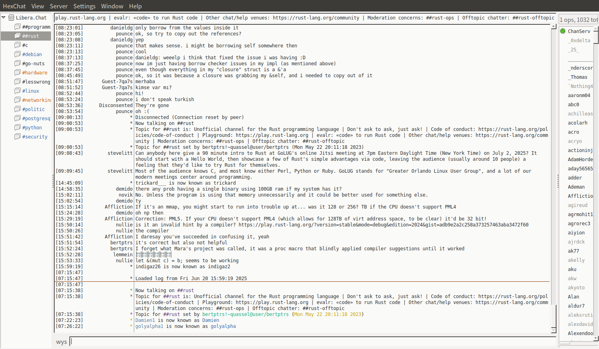The height and width of the screenshot is (349, 599).
Task: Select agireud in the user list
Action: tap(577, 205)
